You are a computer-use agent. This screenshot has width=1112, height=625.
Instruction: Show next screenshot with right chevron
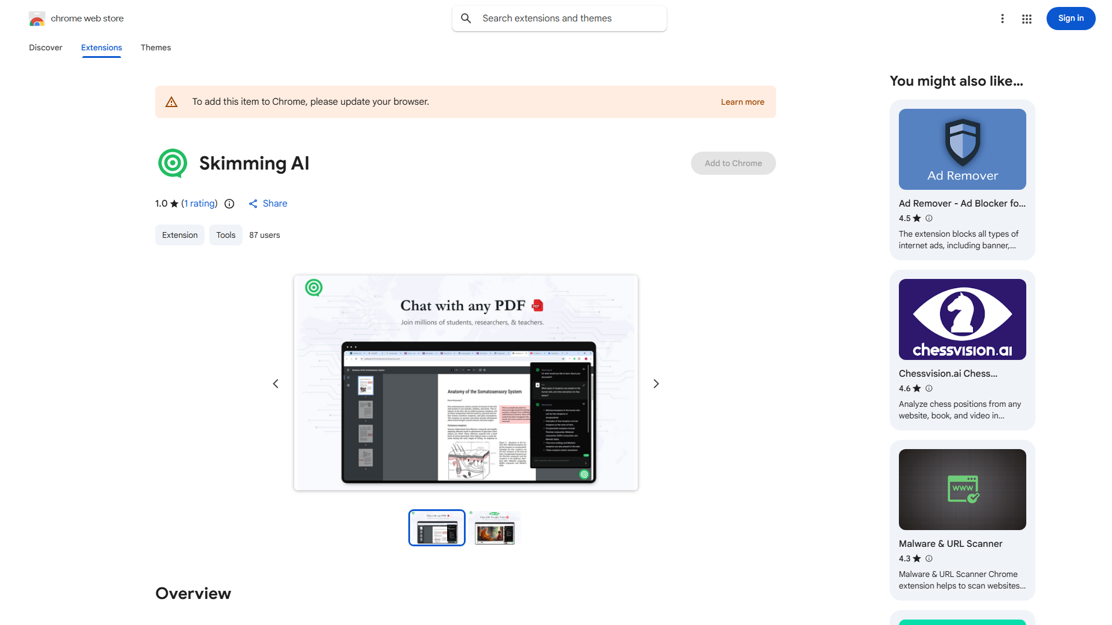[x=656, y=384]
